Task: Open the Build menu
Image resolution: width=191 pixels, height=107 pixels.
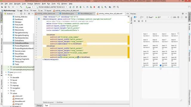Action: [44, 4]
